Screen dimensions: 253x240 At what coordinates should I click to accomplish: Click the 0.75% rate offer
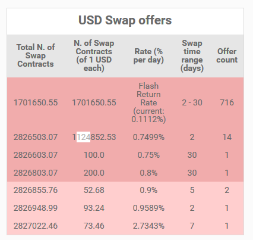[x=148, y=155]
